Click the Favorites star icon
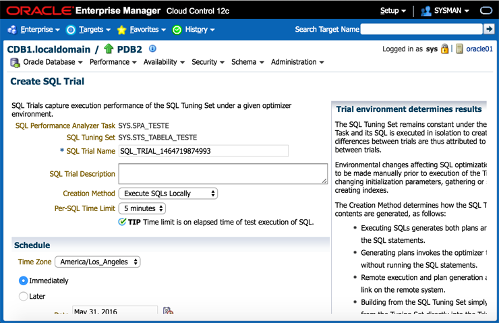This screenshot has width=499, height=323. coord(121,30)
